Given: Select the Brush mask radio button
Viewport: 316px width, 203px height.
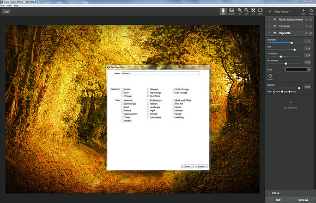Looking at the screenshot, I should coord(290,92).
